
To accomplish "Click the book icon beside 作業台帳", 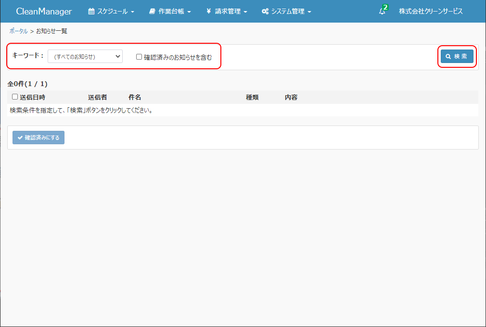I will click(x=152, y=12).
